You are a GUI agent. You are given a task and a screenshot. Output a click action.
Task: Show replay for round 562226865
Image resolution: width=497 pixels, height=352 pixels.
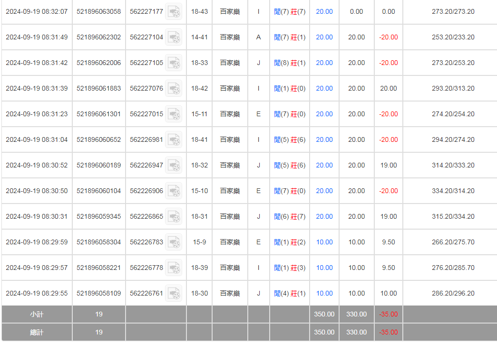click(174, 216)
